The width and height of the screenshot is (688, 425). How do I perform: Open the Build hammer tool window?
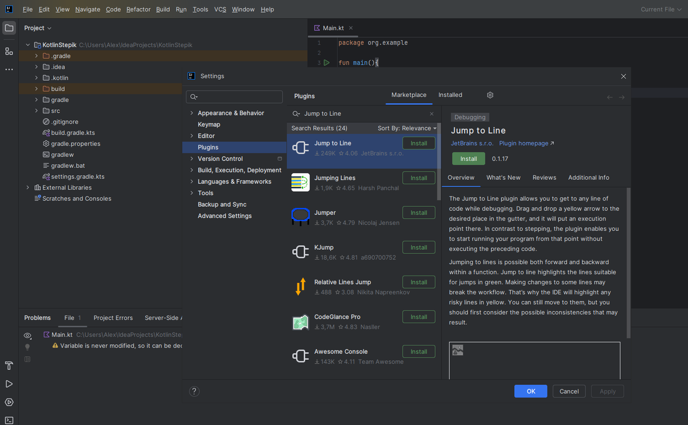pyautogui.click(x=9, y=365)
